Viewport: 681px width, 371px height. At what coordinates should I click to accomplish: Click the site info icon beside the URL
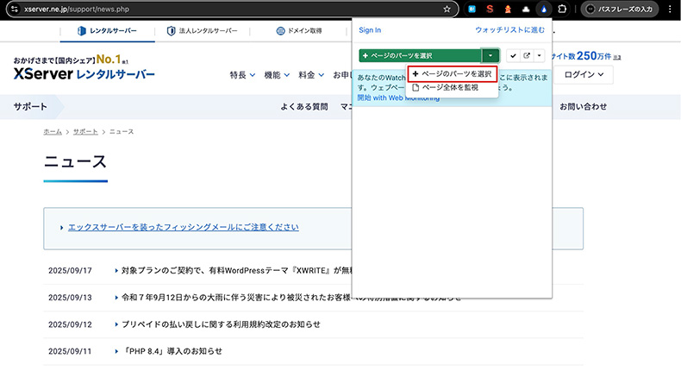click(13, 9)
